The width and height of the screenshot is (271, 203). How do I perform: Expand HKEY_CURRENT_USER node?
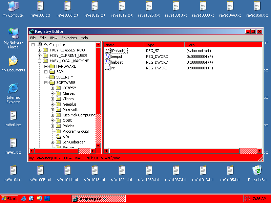[39, 55]
